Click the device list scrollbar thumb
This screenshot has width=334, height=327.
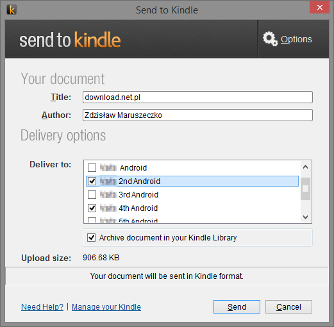306,189
